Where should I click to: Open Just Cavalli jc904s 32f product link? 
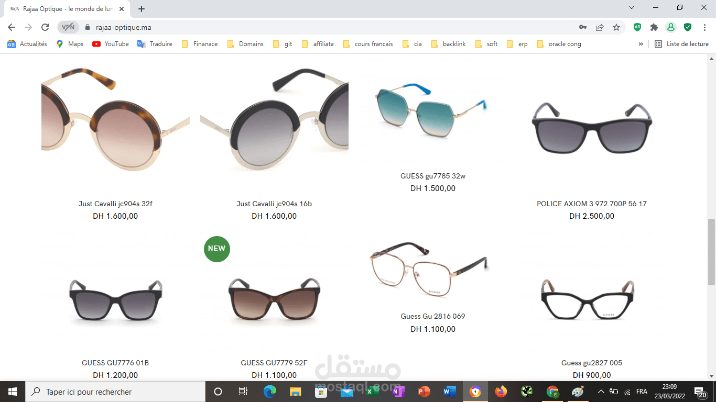[x=115, y=204]
